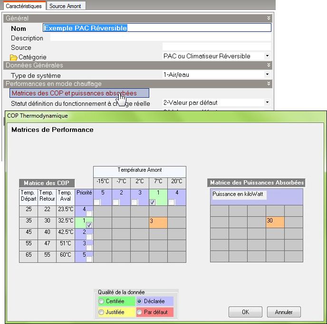Screen dimensions: 327x324
Task: Collapse the Général section chevron
Action: [x=269, y=18]
